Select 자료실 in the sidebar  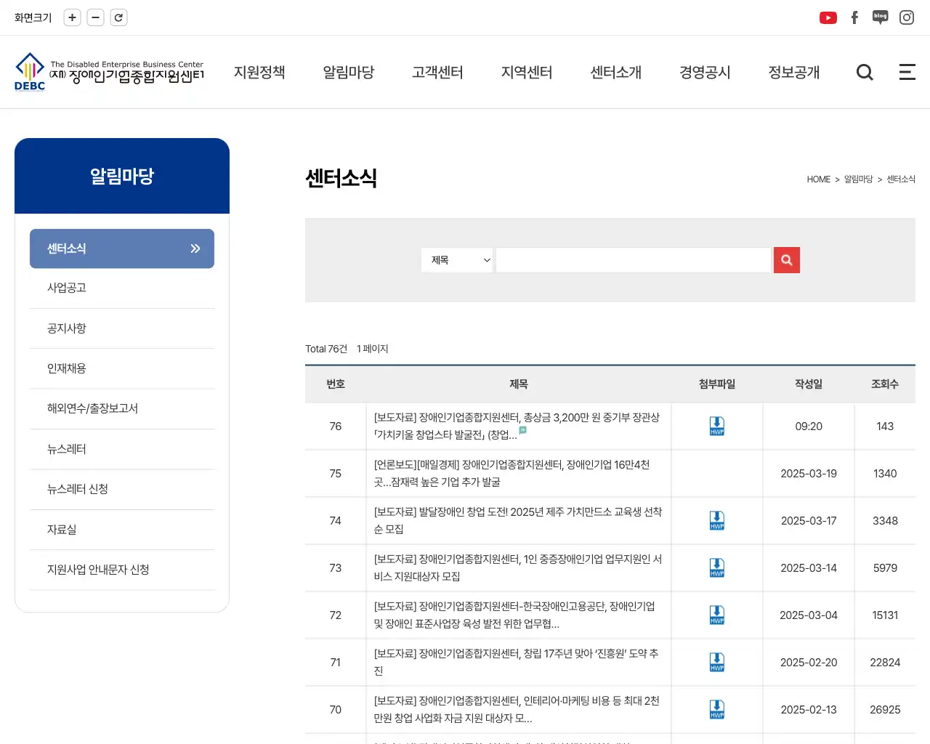(x=122, y=530)
